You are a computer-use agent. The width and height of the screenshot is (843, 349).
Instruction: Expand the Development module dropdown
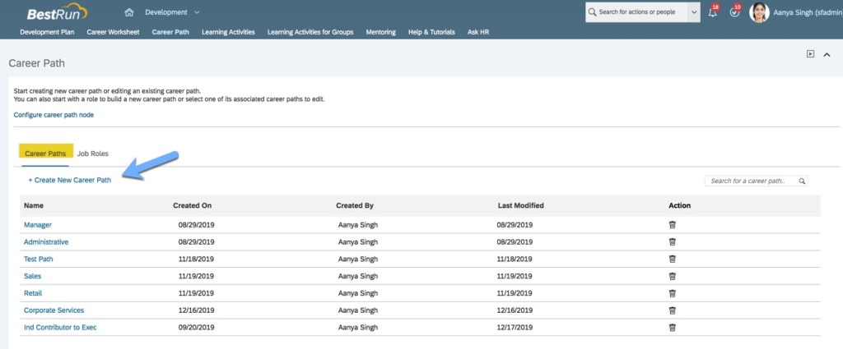point(197,12)
